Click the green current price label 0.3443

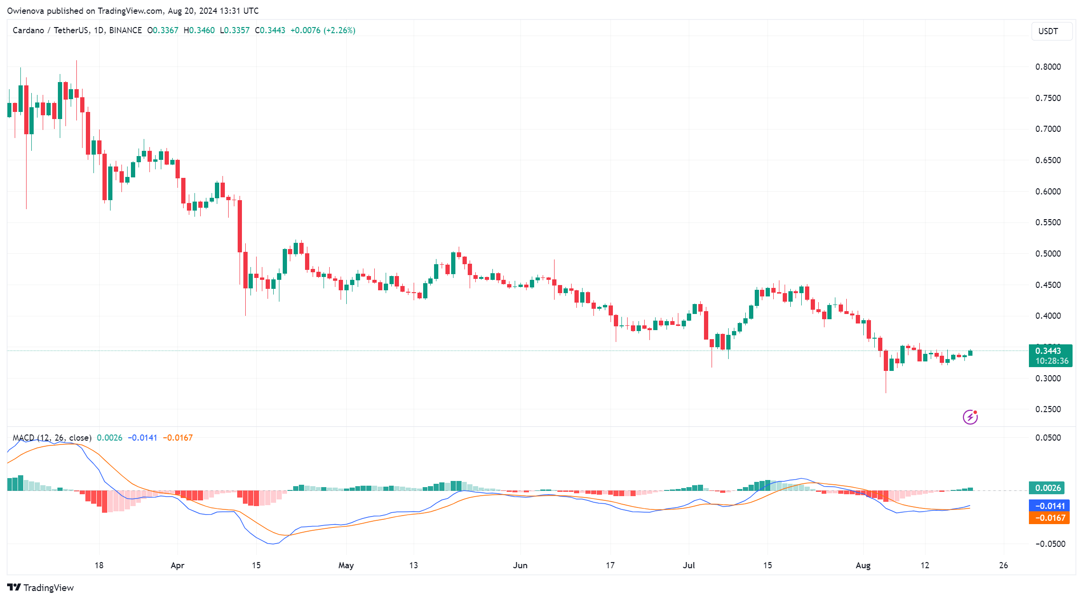pyautogui.click(x=1048, y=351)
